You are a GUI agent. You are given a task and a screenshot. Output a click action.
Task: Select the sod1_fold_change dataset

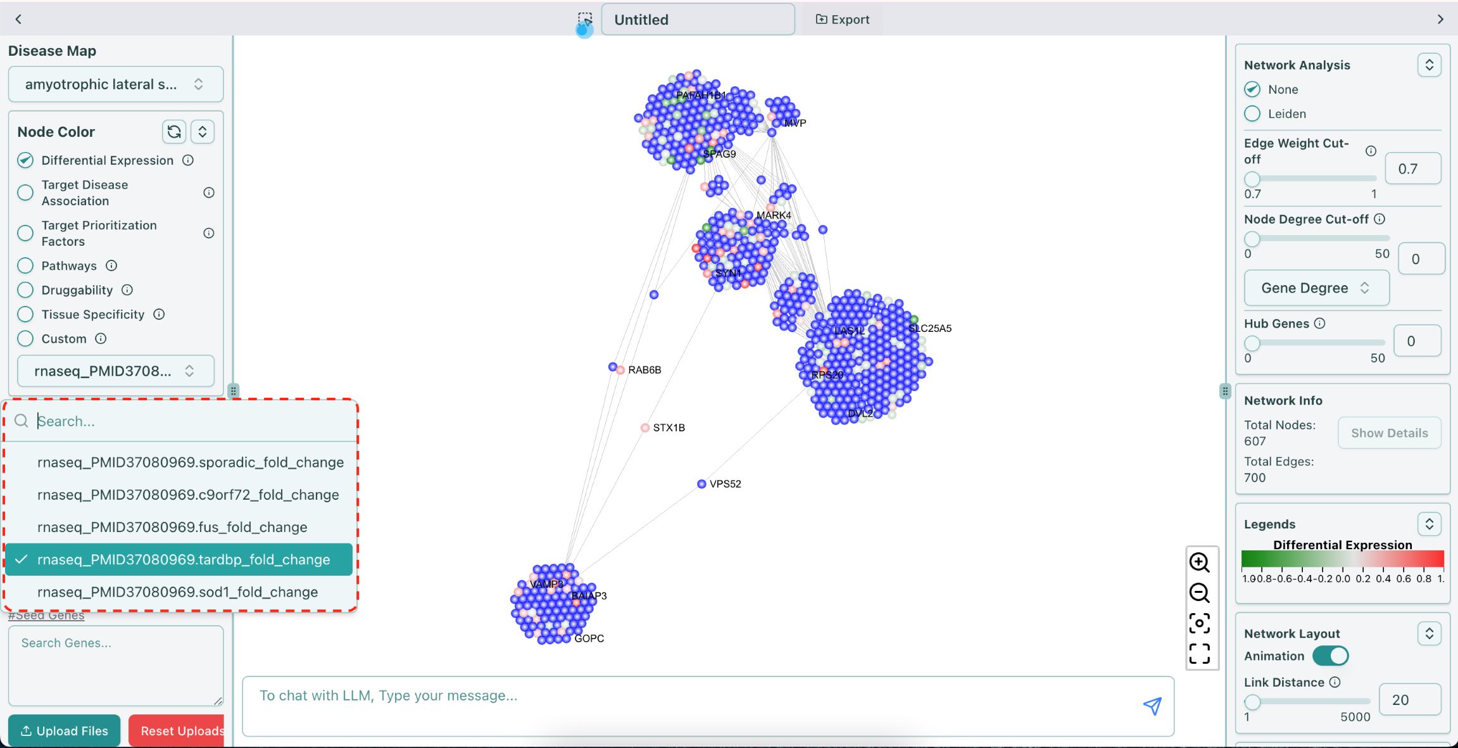pyautogui.click(x=178, y=592)
